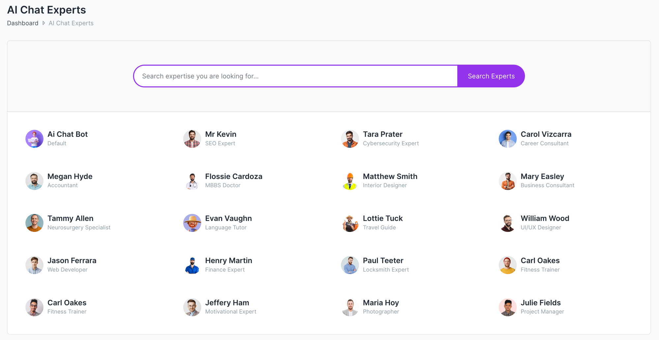Click 'Finance Expert' subtitle

225,269
